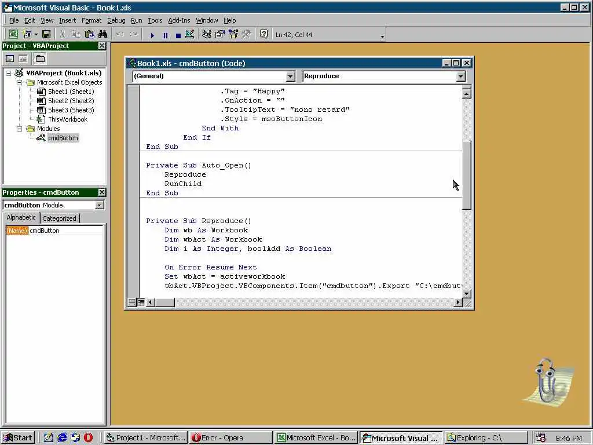Open the Debug menu
The image size is (593, 445).
pyautogui.click(x=116, y=20)
